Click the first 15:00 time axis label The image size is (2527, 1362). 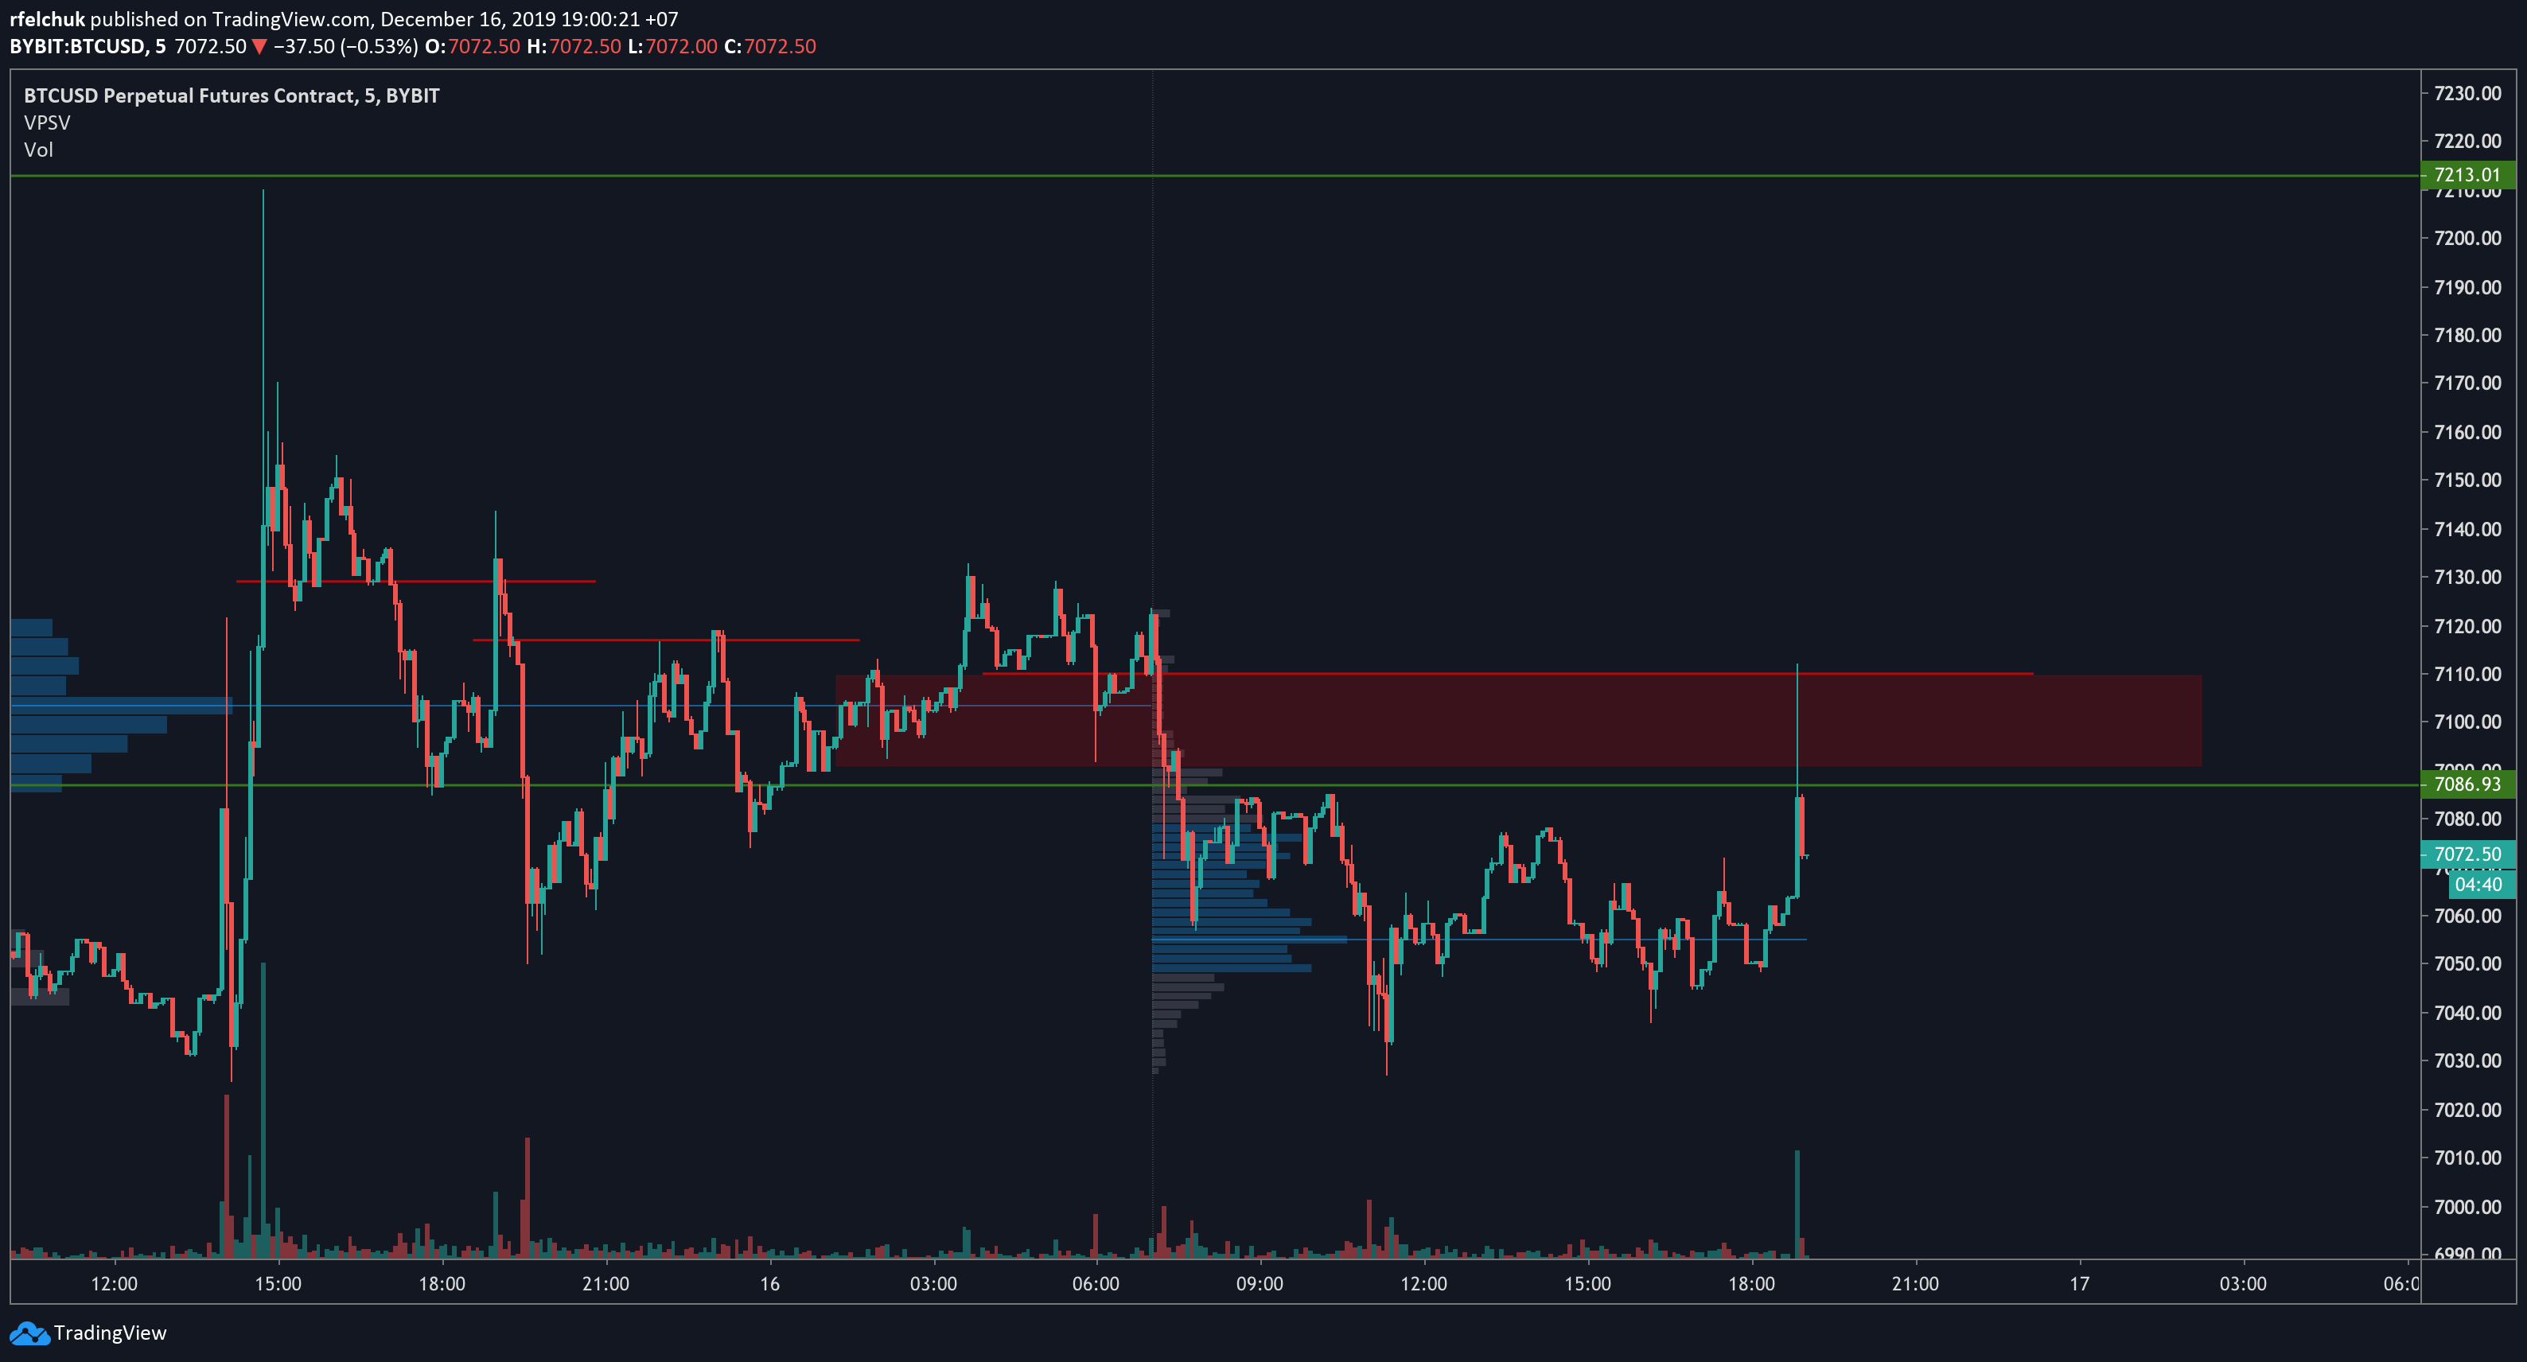pyautogui.click(x=278, y=1283)
